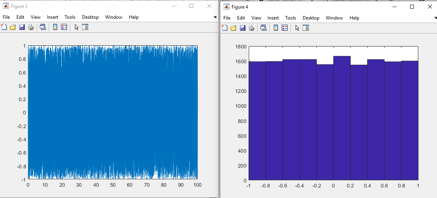
Task: Open View menu in Figure 3
Action: [36, 17]
